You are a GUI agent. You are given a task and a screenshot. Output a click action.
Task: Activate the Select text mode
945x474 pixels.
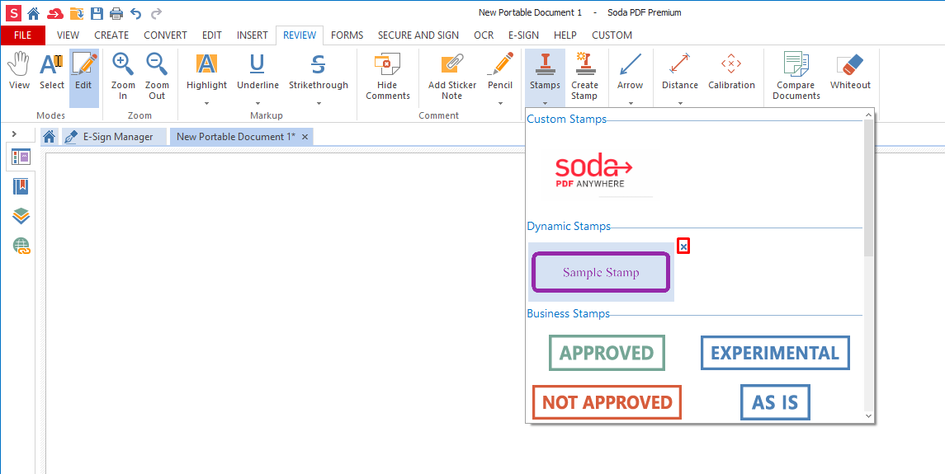tap(52, 72)
